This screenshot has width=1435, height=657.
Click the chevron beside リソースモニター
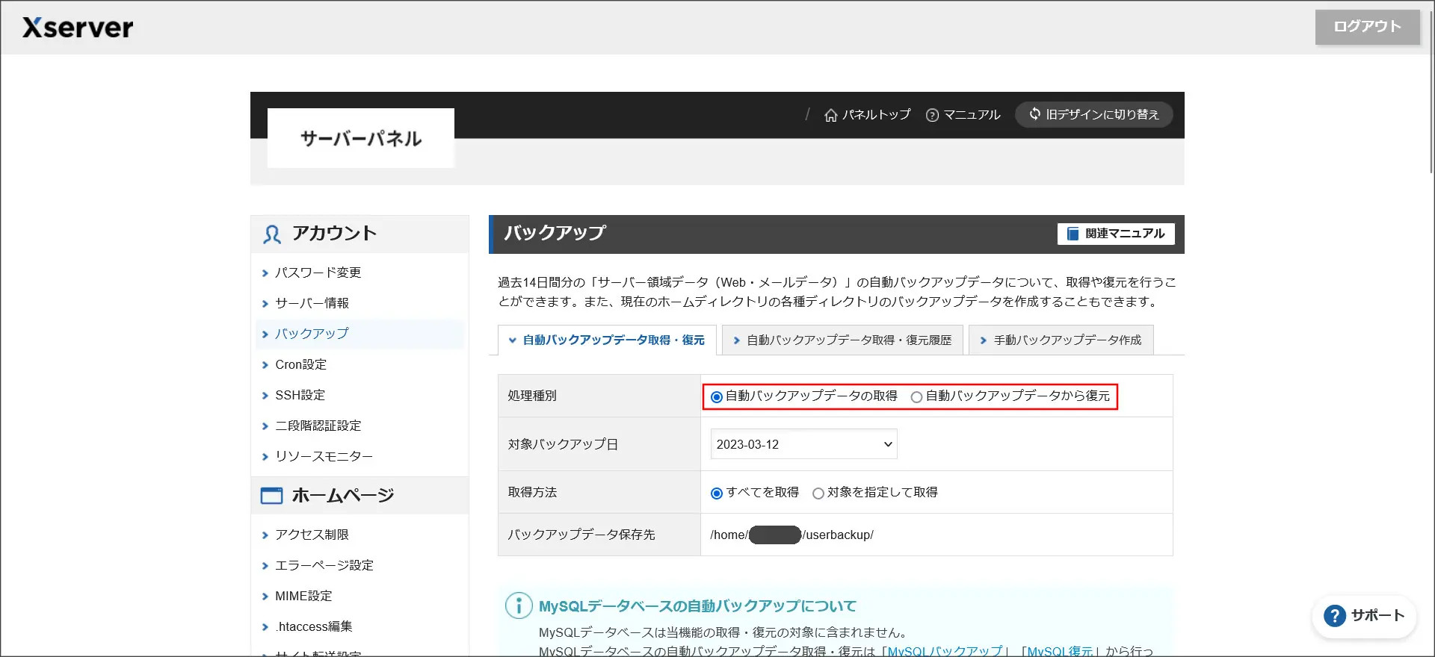point(265,457)
